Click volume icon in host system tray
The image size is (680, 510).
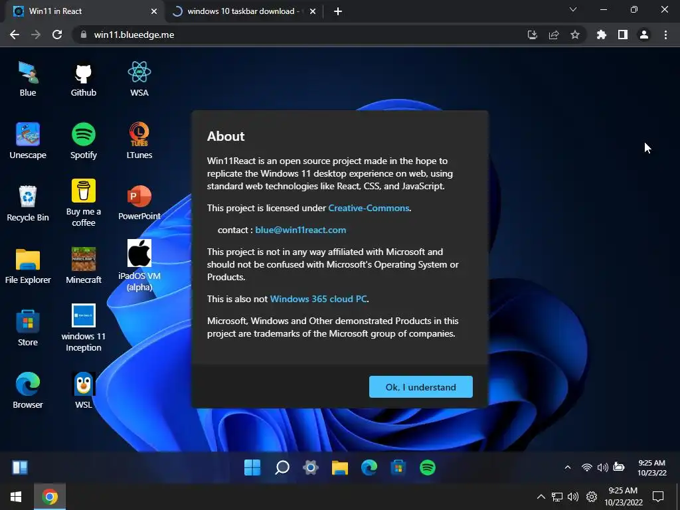tap(573, 497)
